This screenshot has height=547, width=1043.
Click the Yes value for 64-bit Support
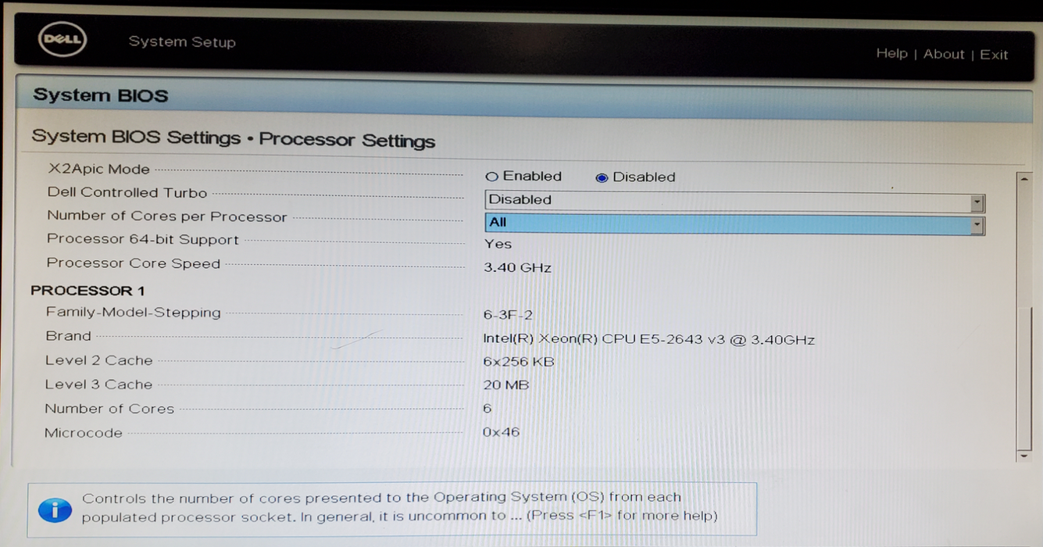[498, 244]
